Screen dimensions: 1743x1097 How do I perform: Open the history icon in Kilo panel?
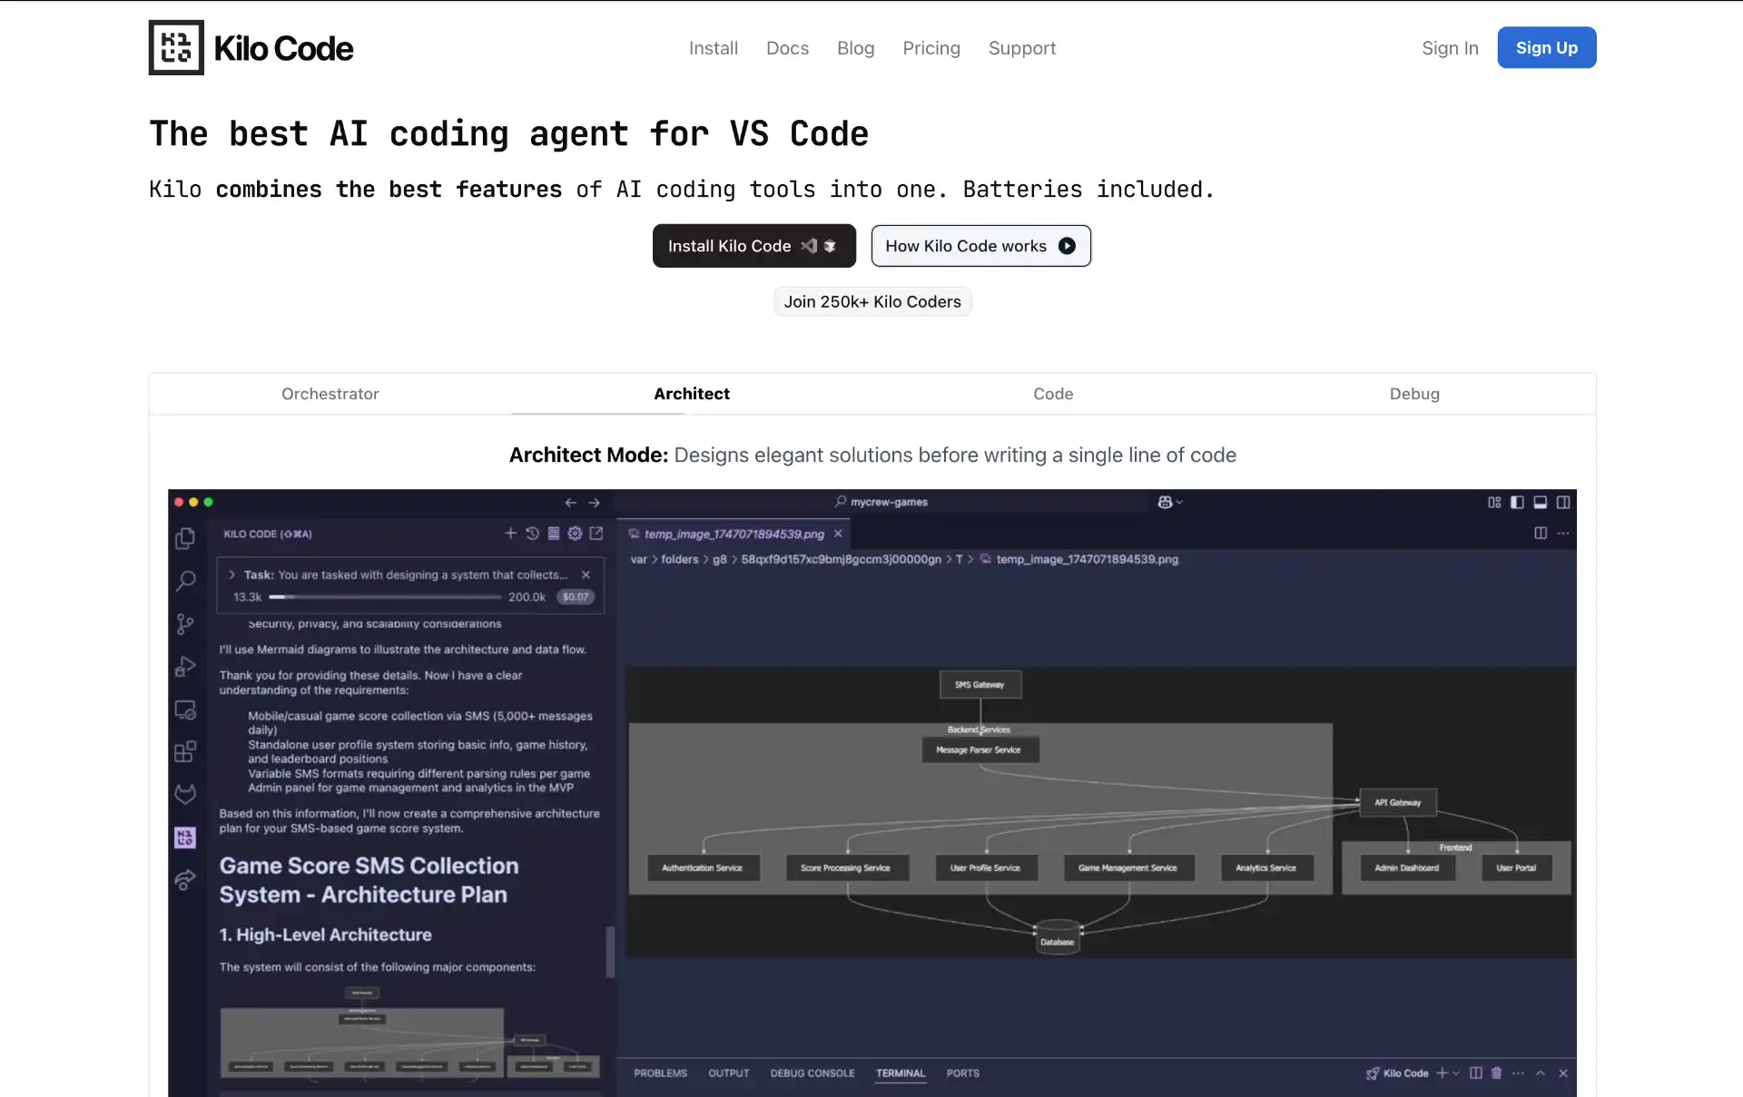[x=532, y=534]
